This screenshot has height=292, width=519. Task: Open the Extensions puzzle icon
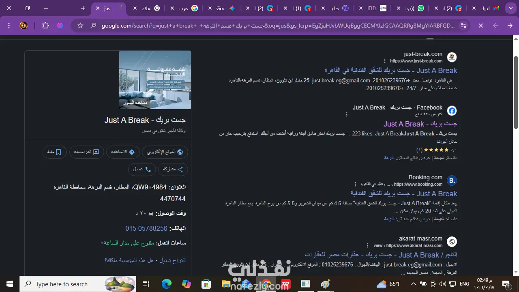tap(45, 26)
